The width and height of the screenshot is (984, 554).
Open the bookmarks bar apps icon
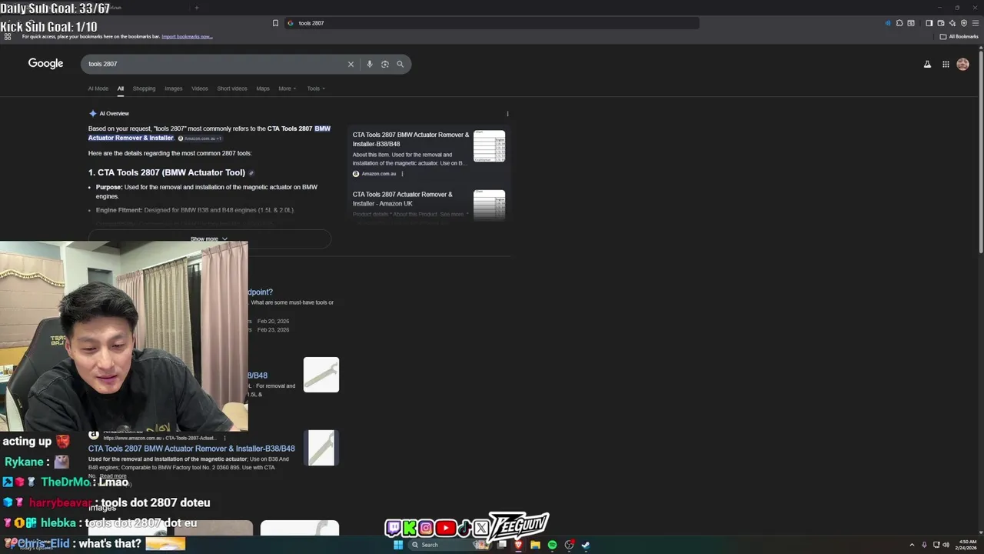(x=8, y=36)
